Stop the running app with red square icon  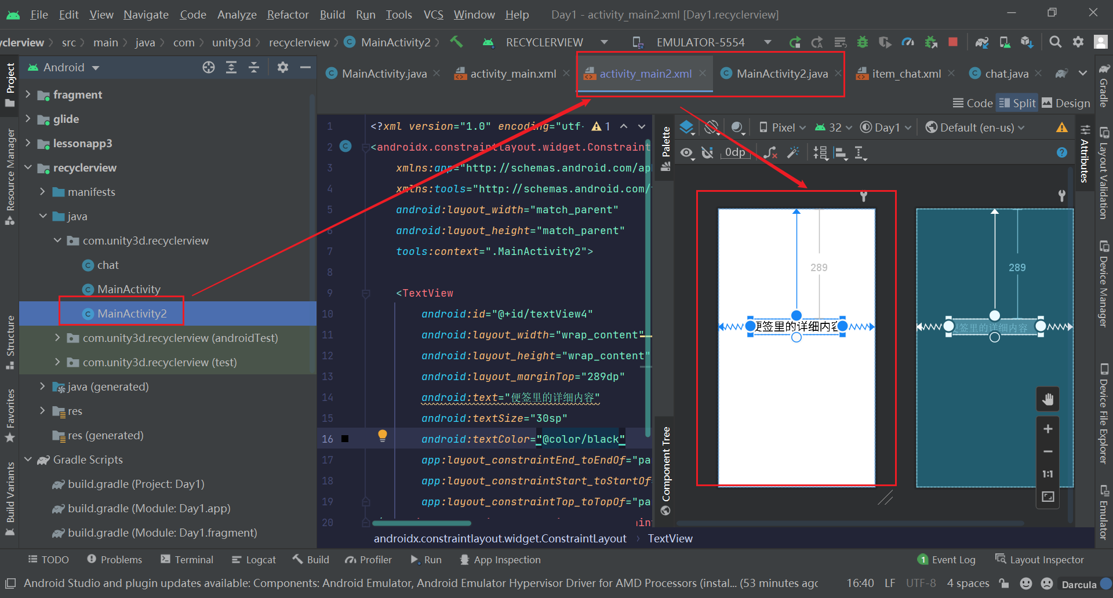click(x=954, y=42)
